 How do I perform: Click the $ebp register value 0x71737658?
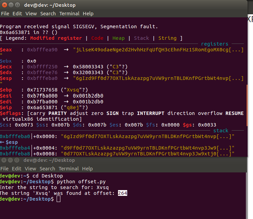click(x=42, y=90)
